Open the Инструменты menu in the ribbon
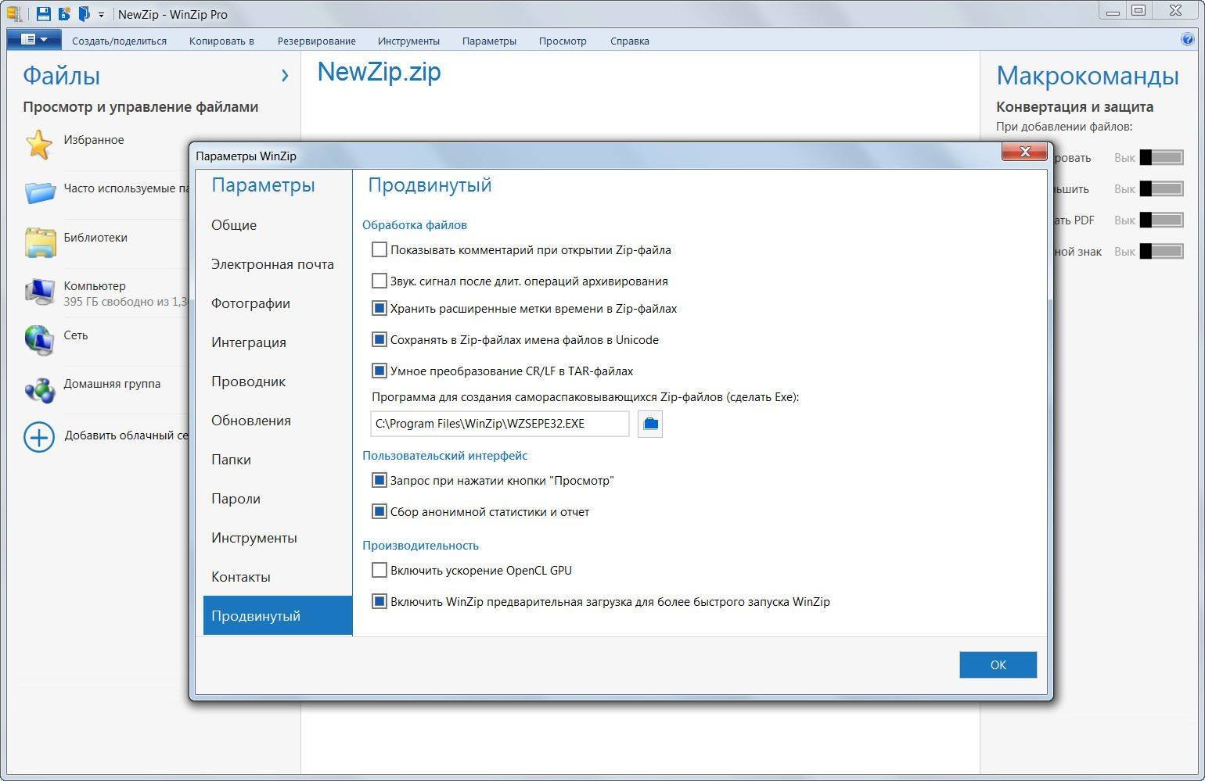 [x=408, y=41]
